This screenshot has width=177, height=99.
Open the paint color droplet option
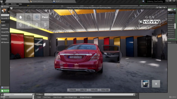coord(20,17)
